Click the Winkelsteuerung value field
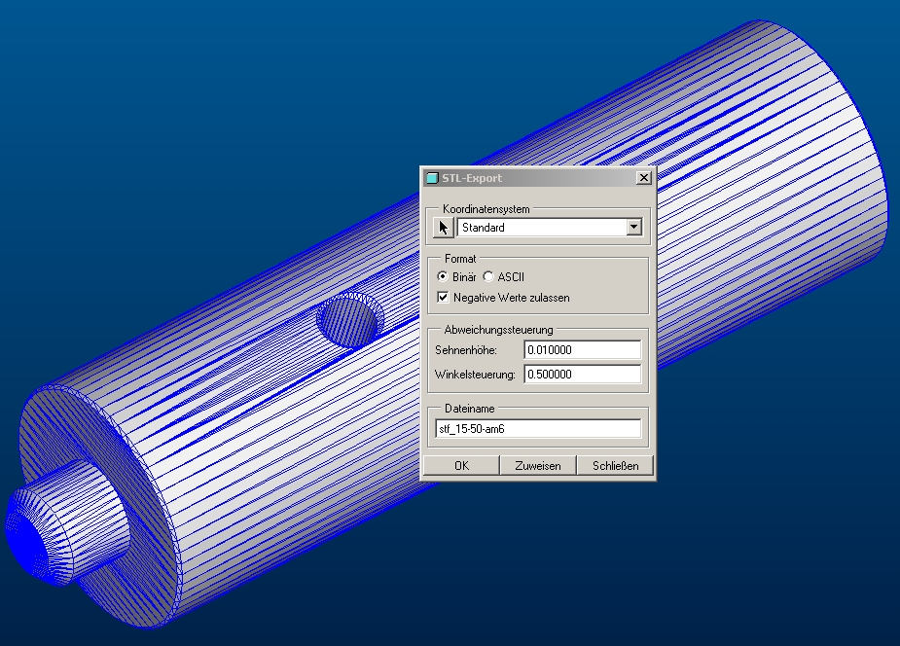 582,374
